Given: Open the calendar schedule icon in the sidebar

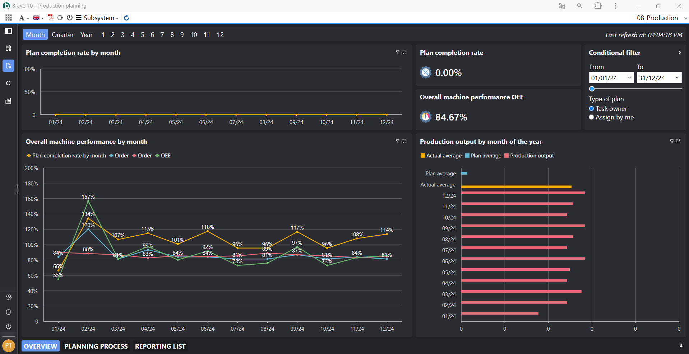Looking at the screenshot, I should 9,48.
